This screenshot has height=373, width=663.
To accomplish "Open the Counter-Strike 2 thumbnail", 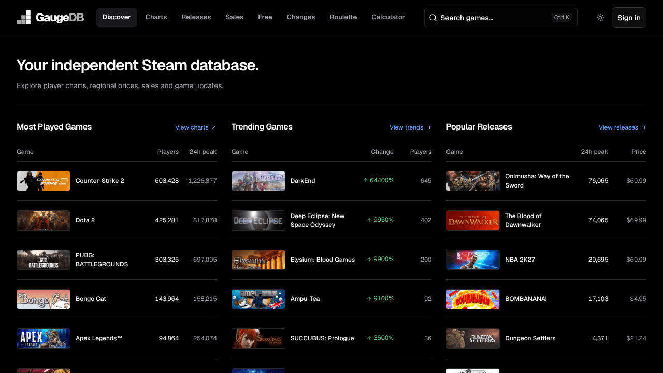I will coord(44,181).
